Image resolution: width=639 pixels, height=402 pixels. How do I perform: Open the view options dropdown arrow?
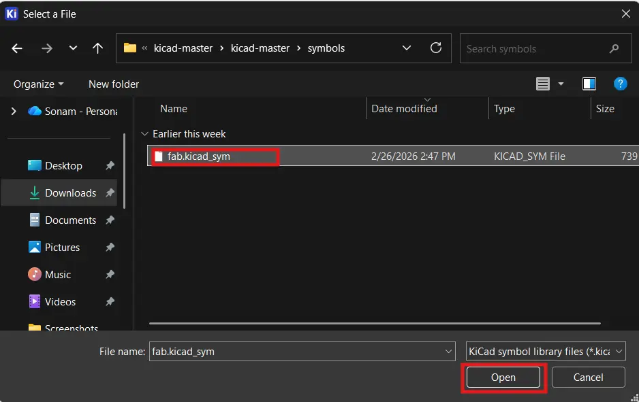pyautogui.click(x=561, y=84)
